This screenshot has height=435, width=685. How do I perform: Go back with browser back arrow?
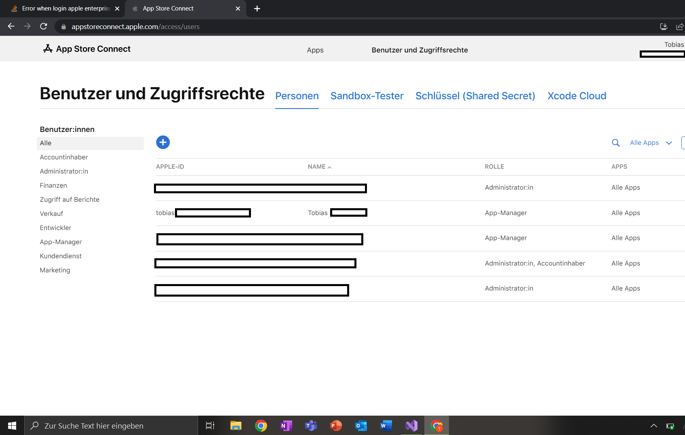coord(11,26)
